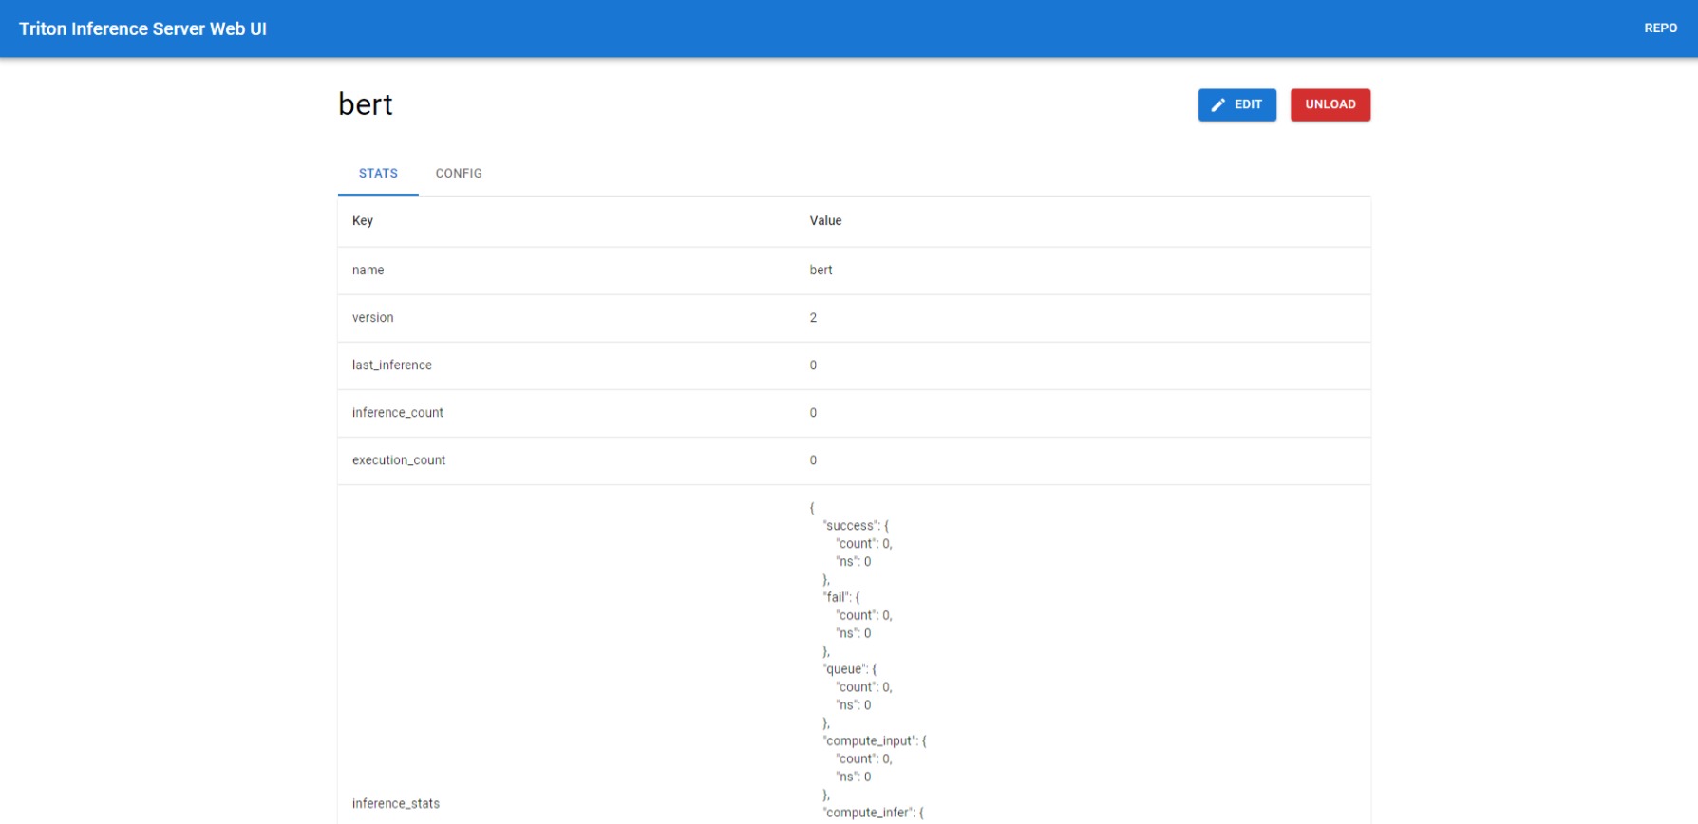Screen dimensions: 1698x824
Task: Click the "queue" JSON key
Action: (844, 668)
